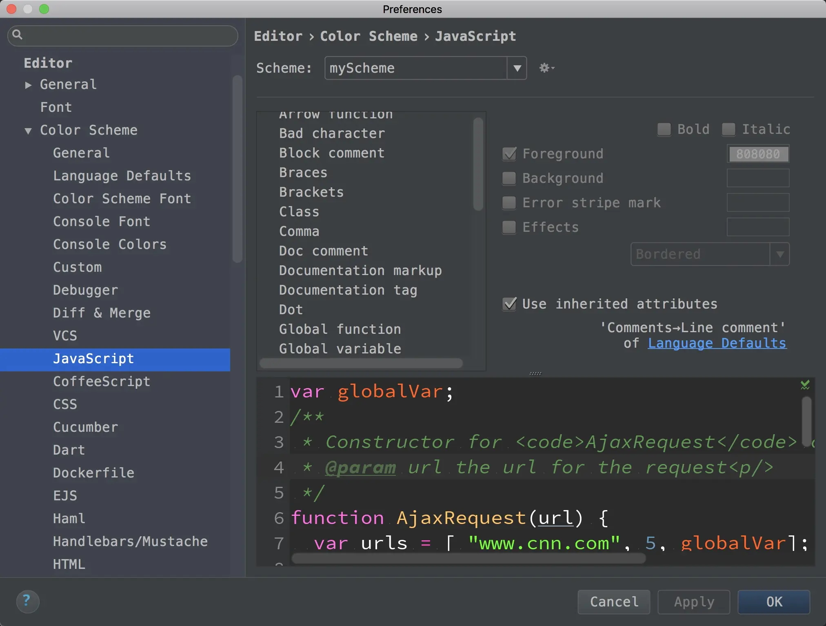Toggle the Bold checkbox
The width and height of the screenshot is (826, 626).
tap(664, 129)
